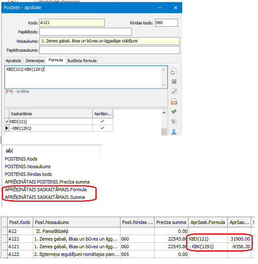Image resolution: width=258 pixels, height=264 pixels.
Task: Click the Precīza summa column header
Action: click(x=171, y=222)
